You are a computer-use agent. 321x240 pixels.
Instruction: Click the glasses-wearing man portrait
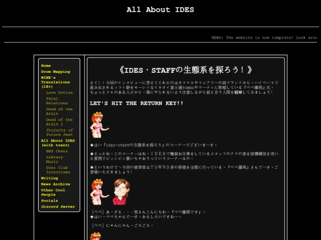(x=121, y=192)
